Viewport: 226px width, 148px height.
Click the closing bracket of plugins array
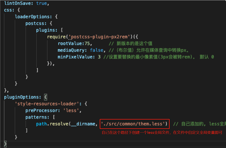[x=37, y=70]
